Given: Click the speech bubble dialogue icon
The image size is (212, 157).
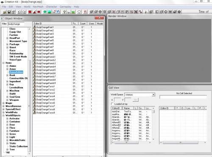Looking at the screenshot, I should pyautogui.click(x=79, y=12).
